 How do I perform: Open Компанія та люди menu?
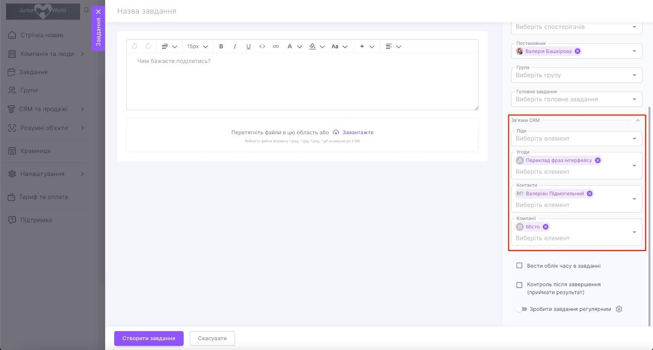47,54
